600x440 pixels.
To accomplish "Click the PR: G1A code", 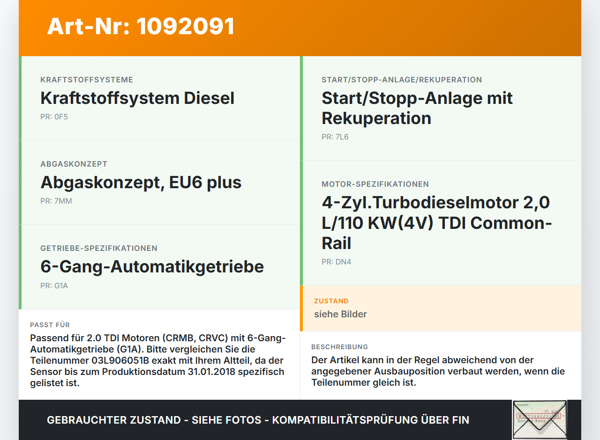I will 54,286.
